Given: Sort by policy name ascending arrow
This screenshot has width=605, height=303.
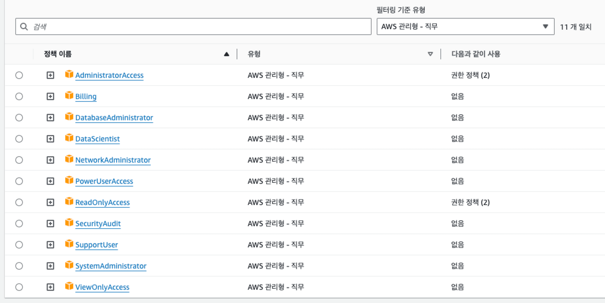Looking at the screenshot, I should [227, 54].
